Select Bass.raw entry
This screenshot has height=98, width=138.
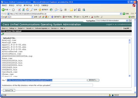click(7, 58)
